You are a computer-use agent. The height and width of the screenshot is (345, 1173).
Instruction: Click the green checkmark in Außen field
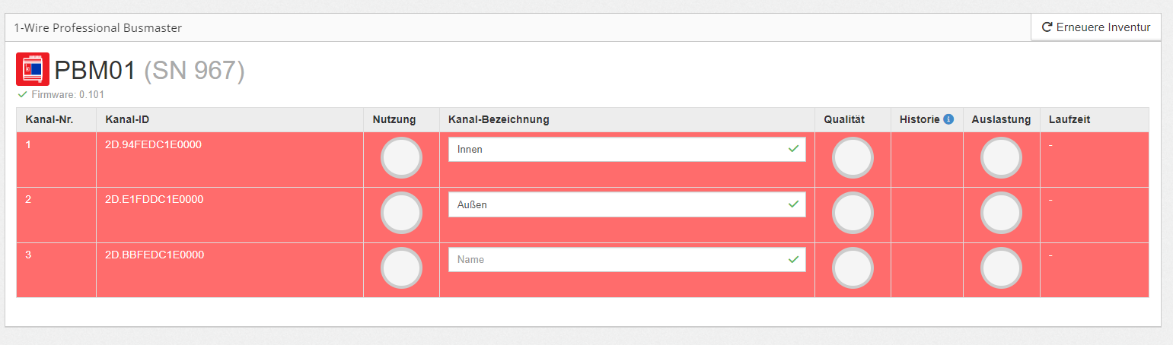(794, 204)
